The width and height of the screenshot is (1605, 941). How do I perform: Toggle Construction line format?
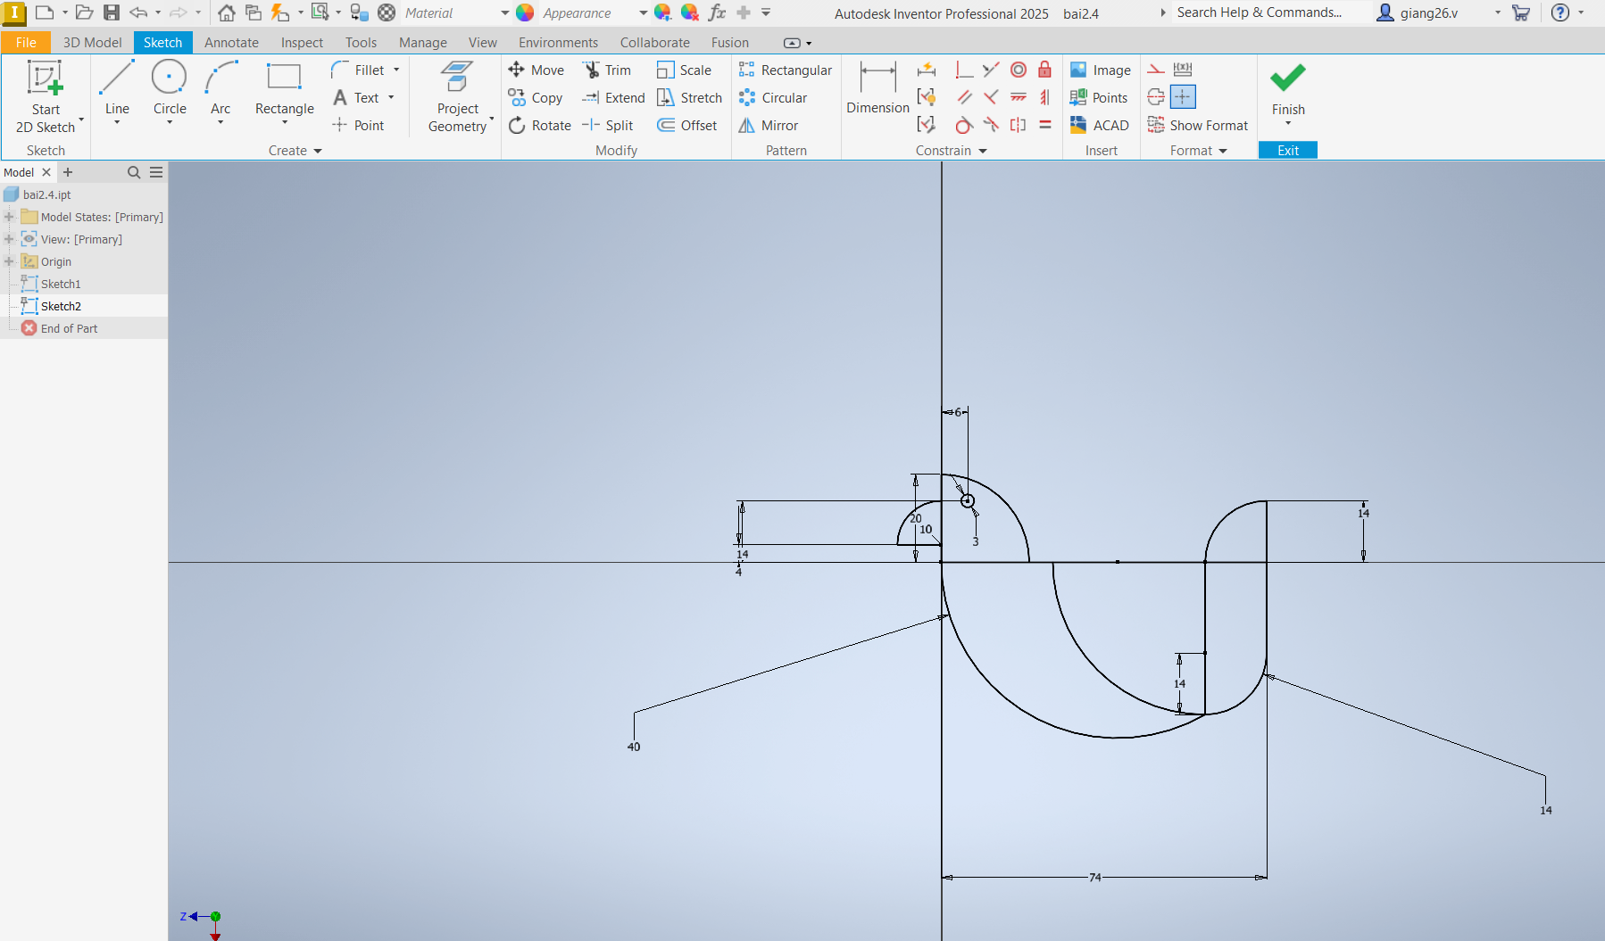(1156, 70)
